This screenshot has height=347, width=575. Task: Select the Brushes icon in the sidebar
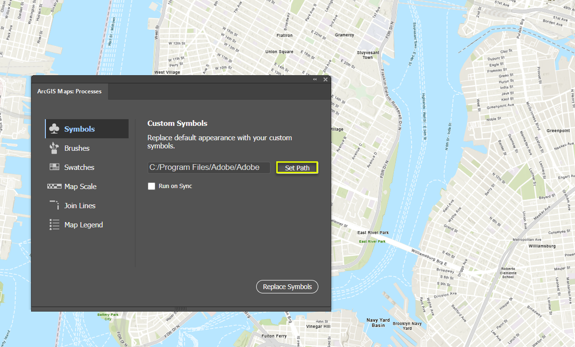(54, 148)
